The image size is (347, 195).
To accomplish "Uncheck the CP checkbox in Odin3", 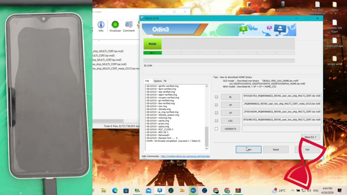I will pos(216,113).
